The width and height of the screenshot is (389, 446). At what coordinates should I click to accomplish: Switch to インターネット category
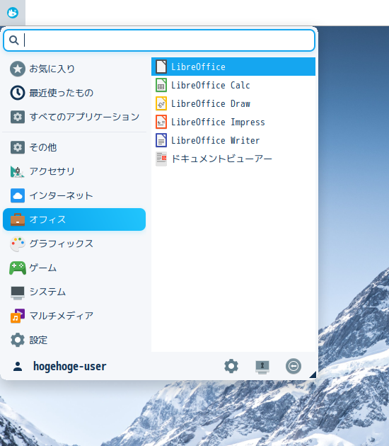74,195
